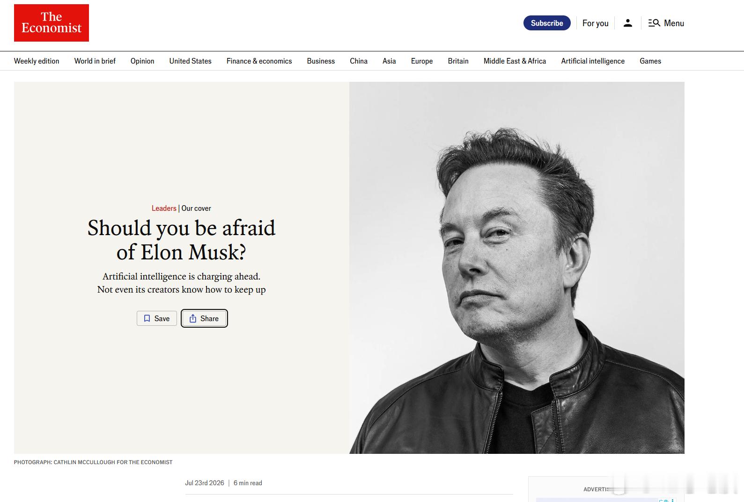Go to the Games section
Screen dimensions: 744x502
click(x=650, y=61)
